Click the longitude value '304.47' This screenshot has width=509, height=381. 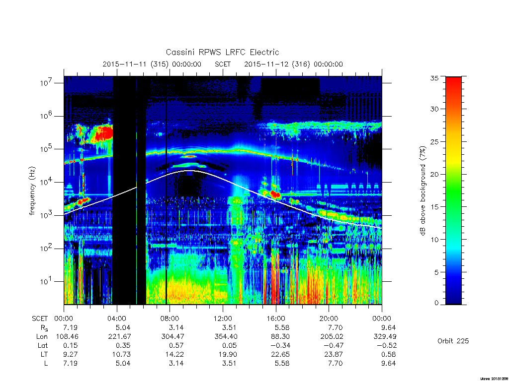click(172, 337)
